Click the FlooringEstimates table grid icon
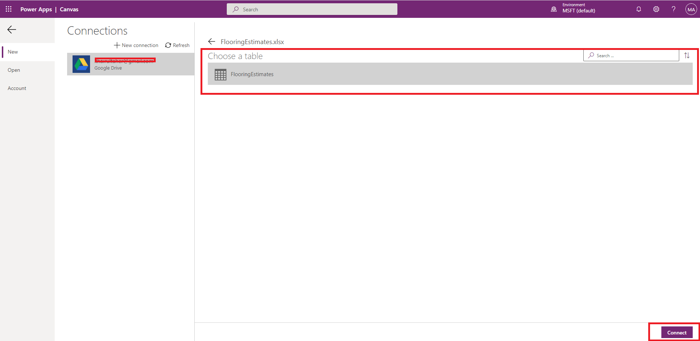Screen dimensions: 700x341 221,74
